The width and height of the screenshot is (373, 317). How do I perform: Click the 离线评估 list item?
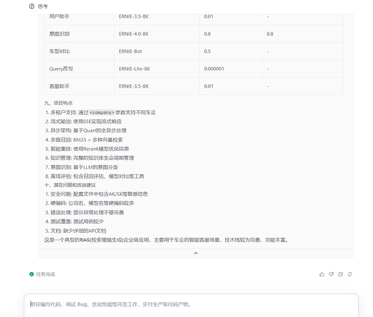[x=95, y=176]
